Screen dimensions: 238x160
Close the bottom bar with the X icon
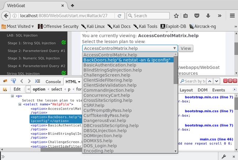pos(234,157)
